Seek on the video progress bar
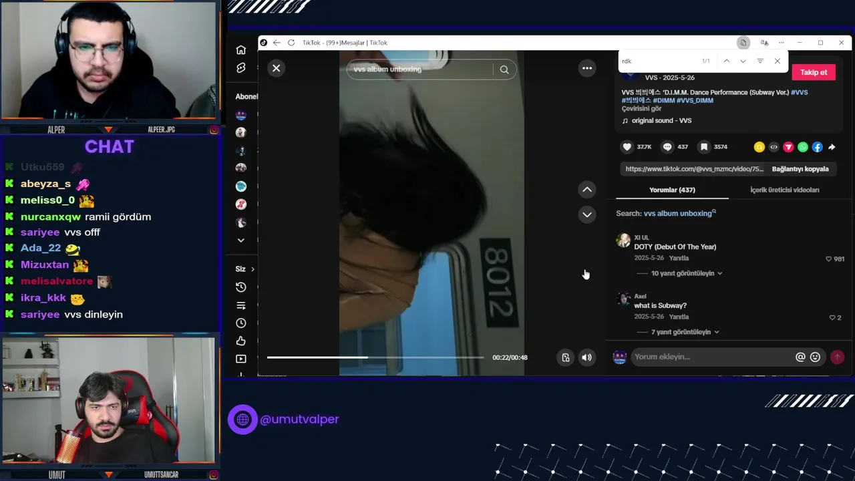This screenshot has height=481, width=855. click(x=375, y=357)
